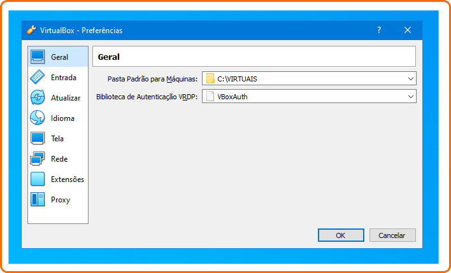Image resolution: width=451 pixels, height=273 pixels.
Task: Click the Pasta Padrão para Máquinas label
Action: (x=152, y=80)
